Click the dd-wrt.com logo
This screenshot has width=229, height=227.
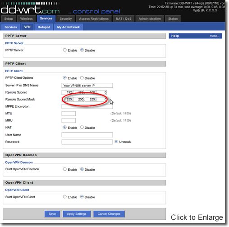pos(30,10)
